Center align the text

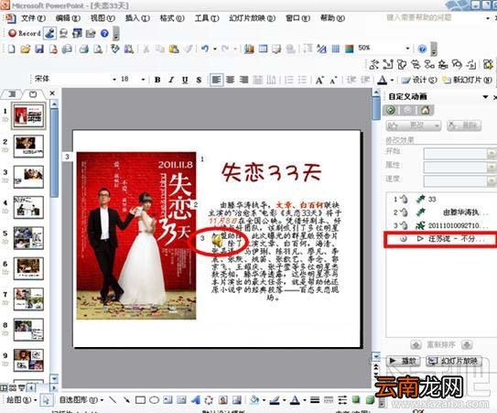click(x=230, y=80)
